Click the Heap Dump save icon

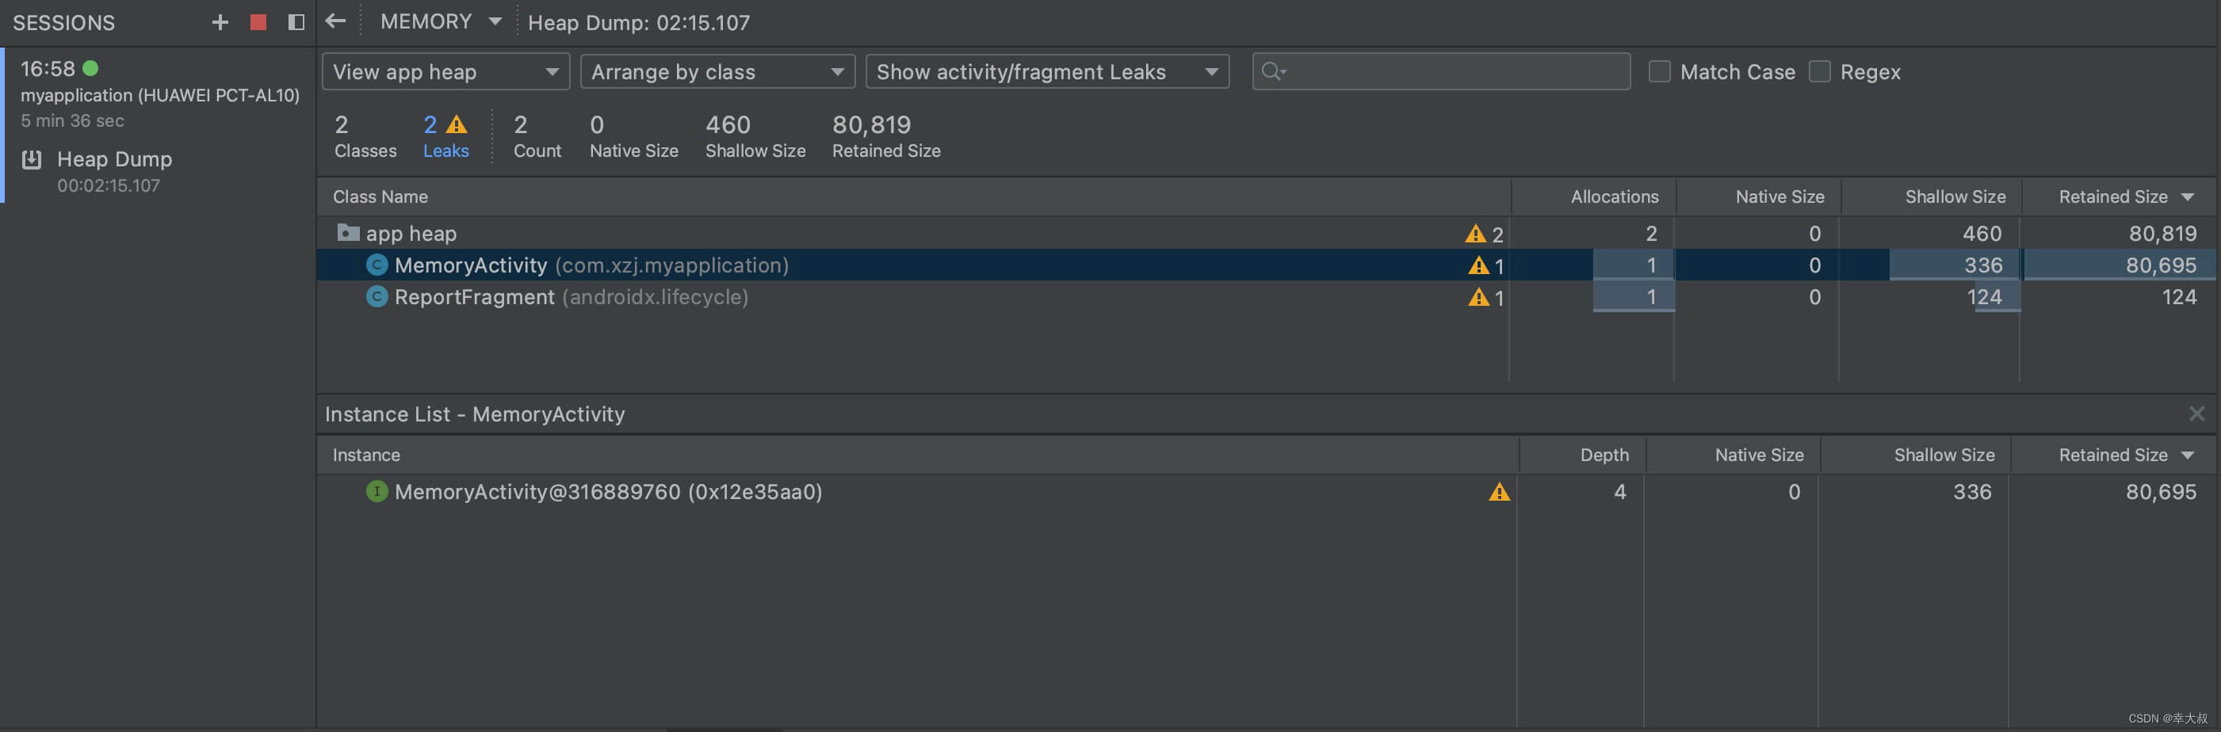point(32,159)
